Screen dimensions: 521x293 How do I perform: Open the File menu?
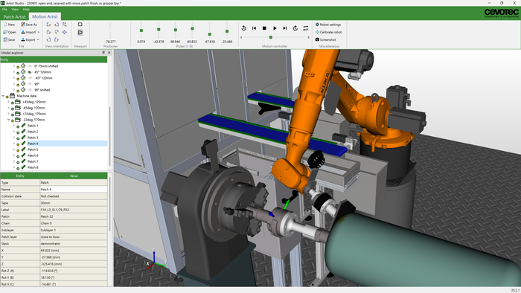click(x=4, y=9)
